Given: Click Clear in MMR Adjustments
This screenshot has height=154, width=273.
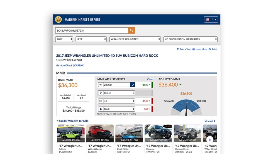Looking at the screenshot, I should (150, 79).
